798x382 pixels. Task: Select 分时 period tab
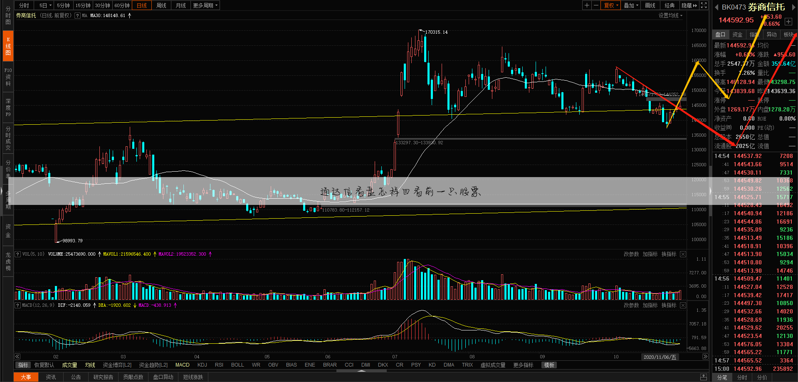[24, 5]
